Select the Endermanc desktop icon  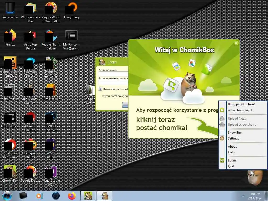pos(10,120)
